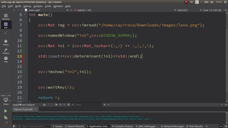This screenshot has height=128, width=228.
Task: Open the main.cpp file selector dropdown
Action: coord(46,10)
